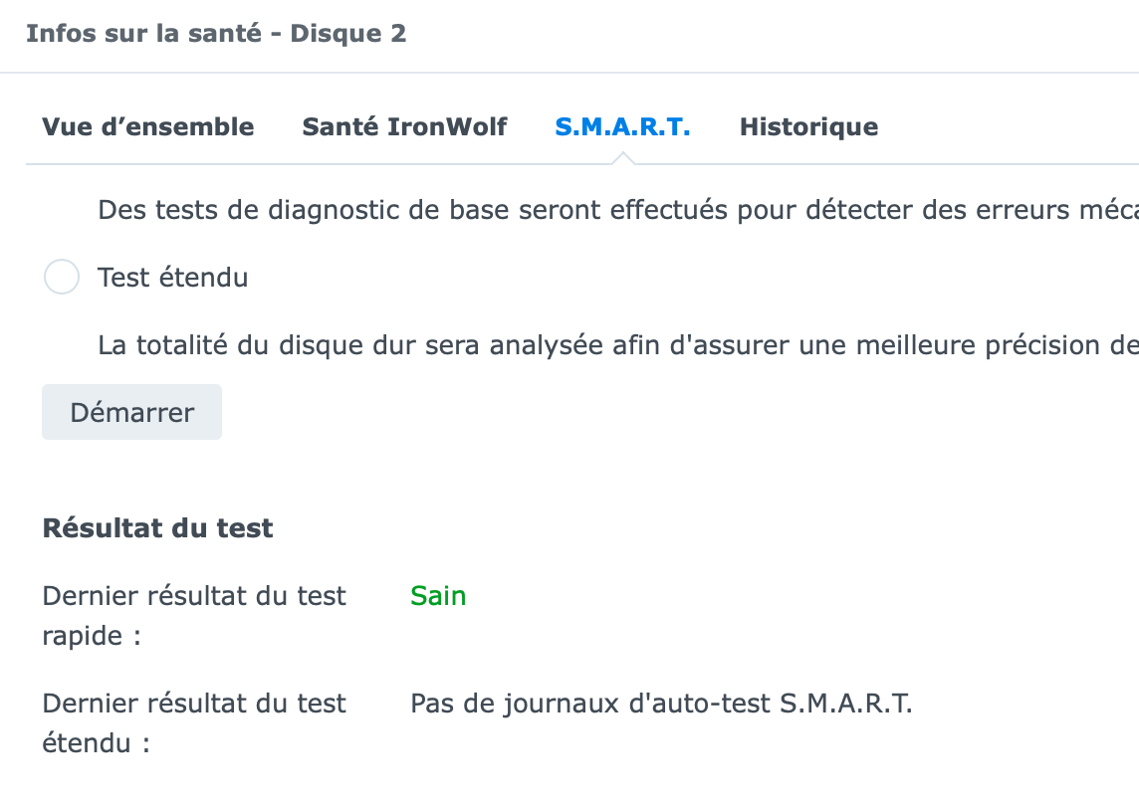
Task: Click the active tab pointer under S.M.A.R.T.
Action: [x=622, y=158]
